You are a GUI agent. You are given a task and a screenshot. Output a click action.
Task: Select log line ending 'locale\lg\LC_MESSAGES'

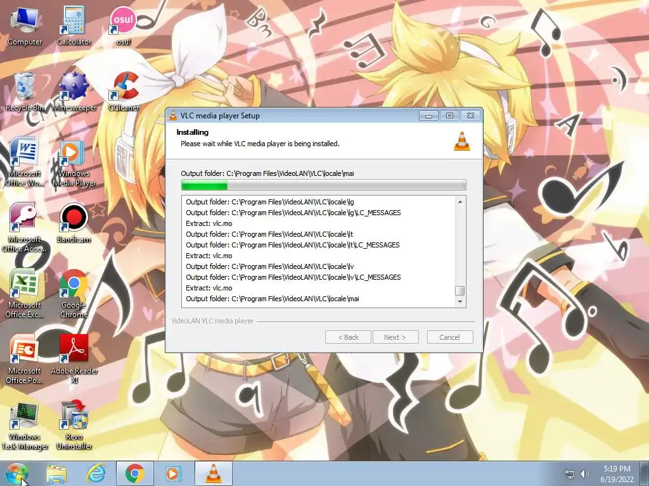click(x=293, y=213)
